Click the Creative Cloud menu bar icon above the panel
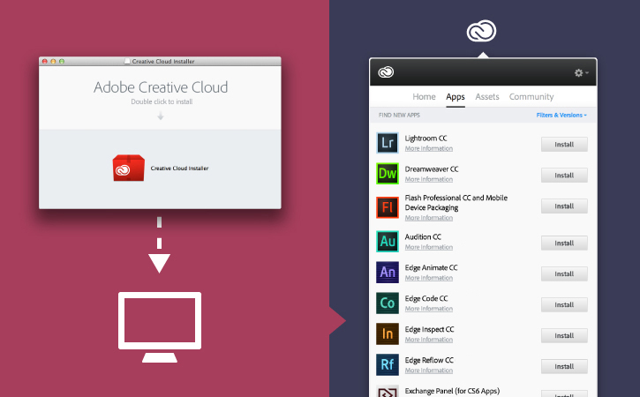The height and width of the screenshot is (397, 640). [x=482, y=31]
